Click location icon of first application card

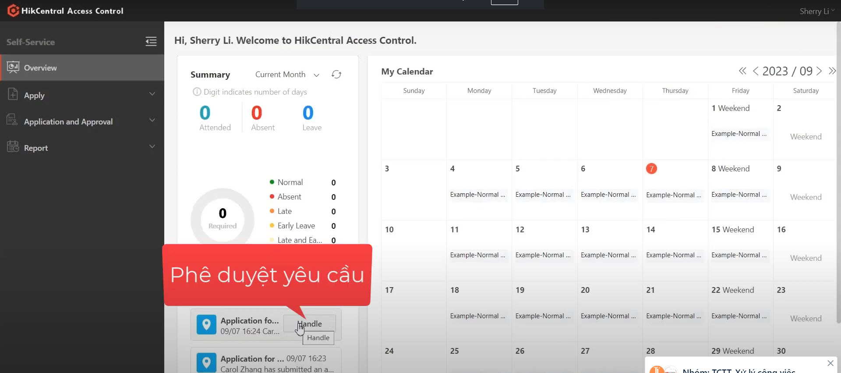click(206, 325)
